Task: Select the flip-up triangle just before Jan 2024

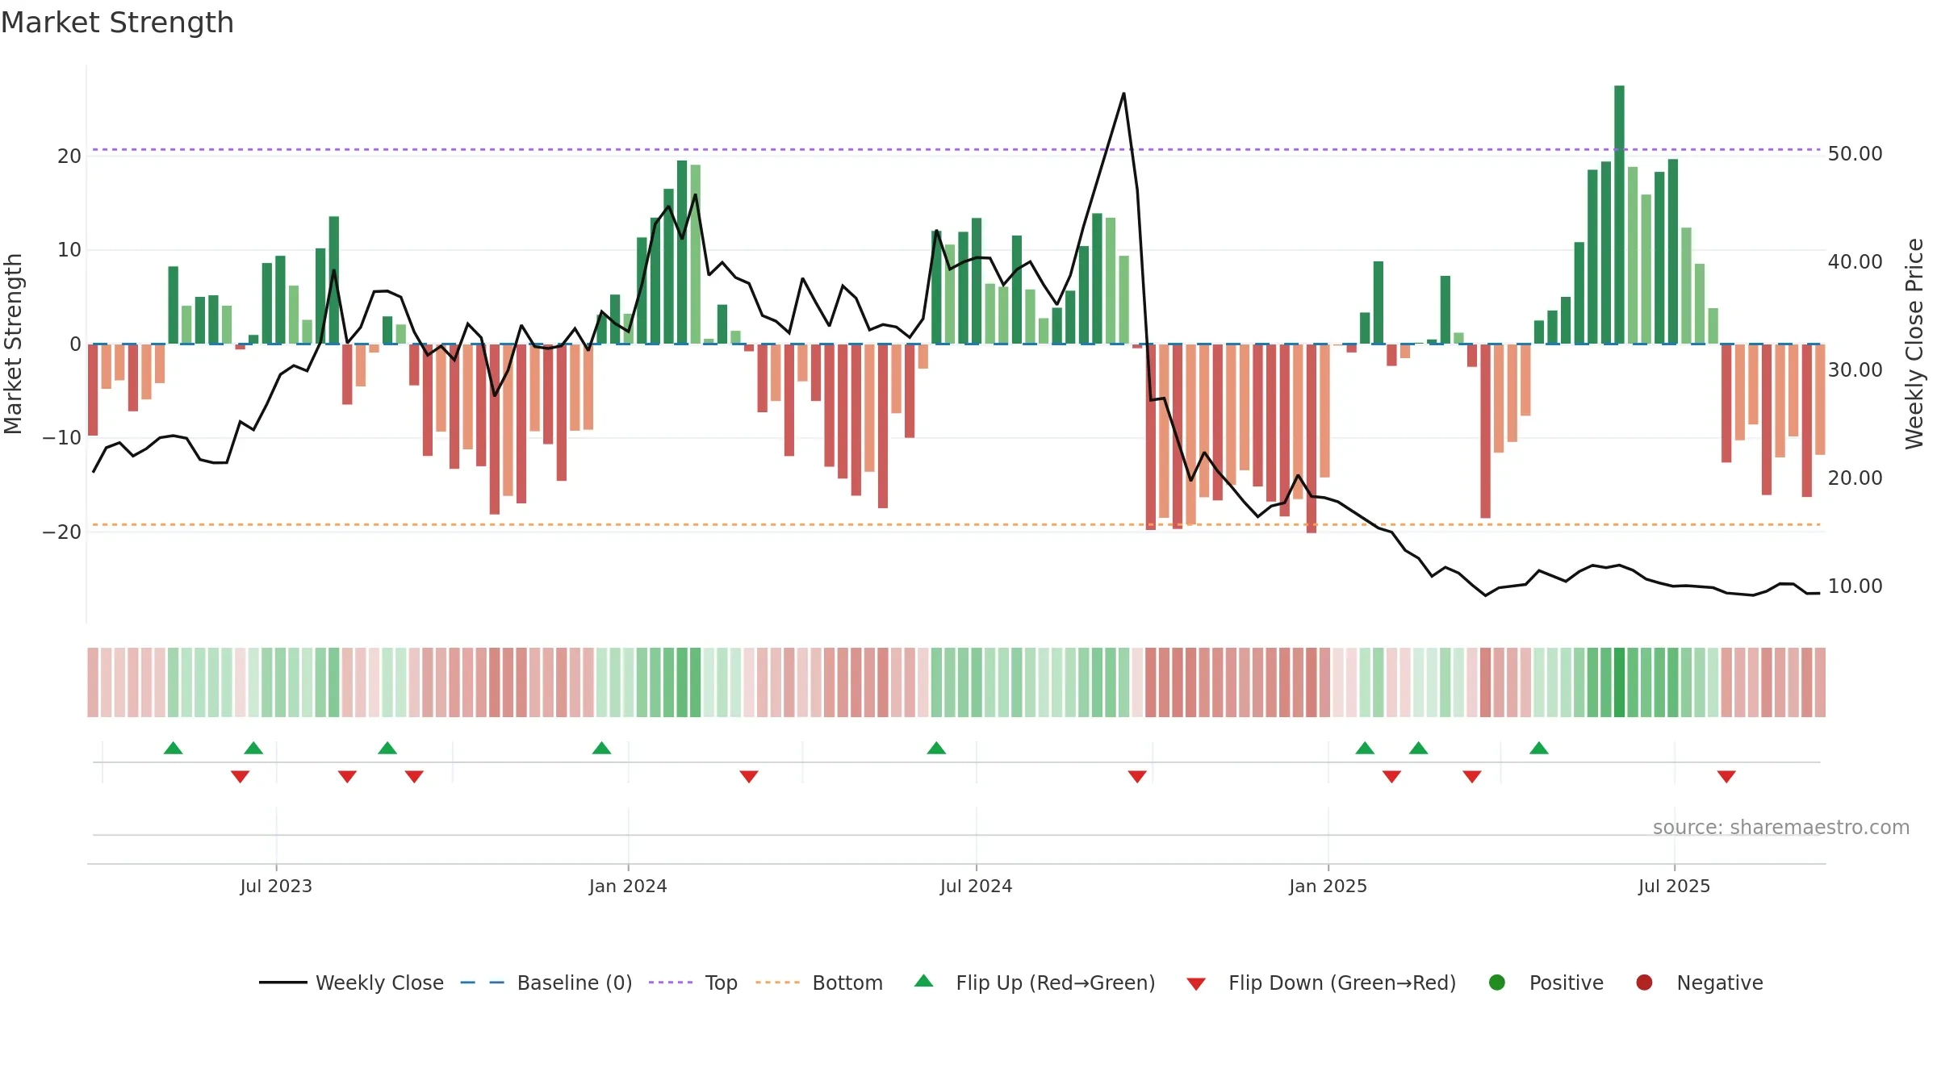Action: click(601, 748)
